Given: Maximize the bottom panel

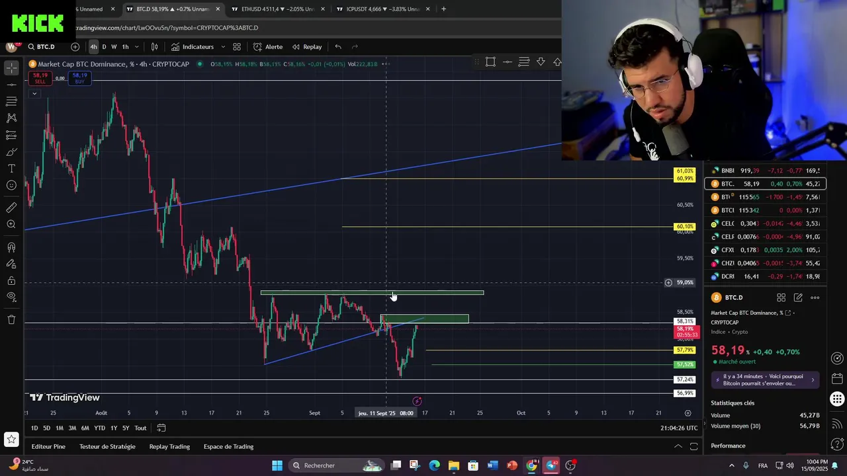Looking at the screenshot, I should click(693, 447).
